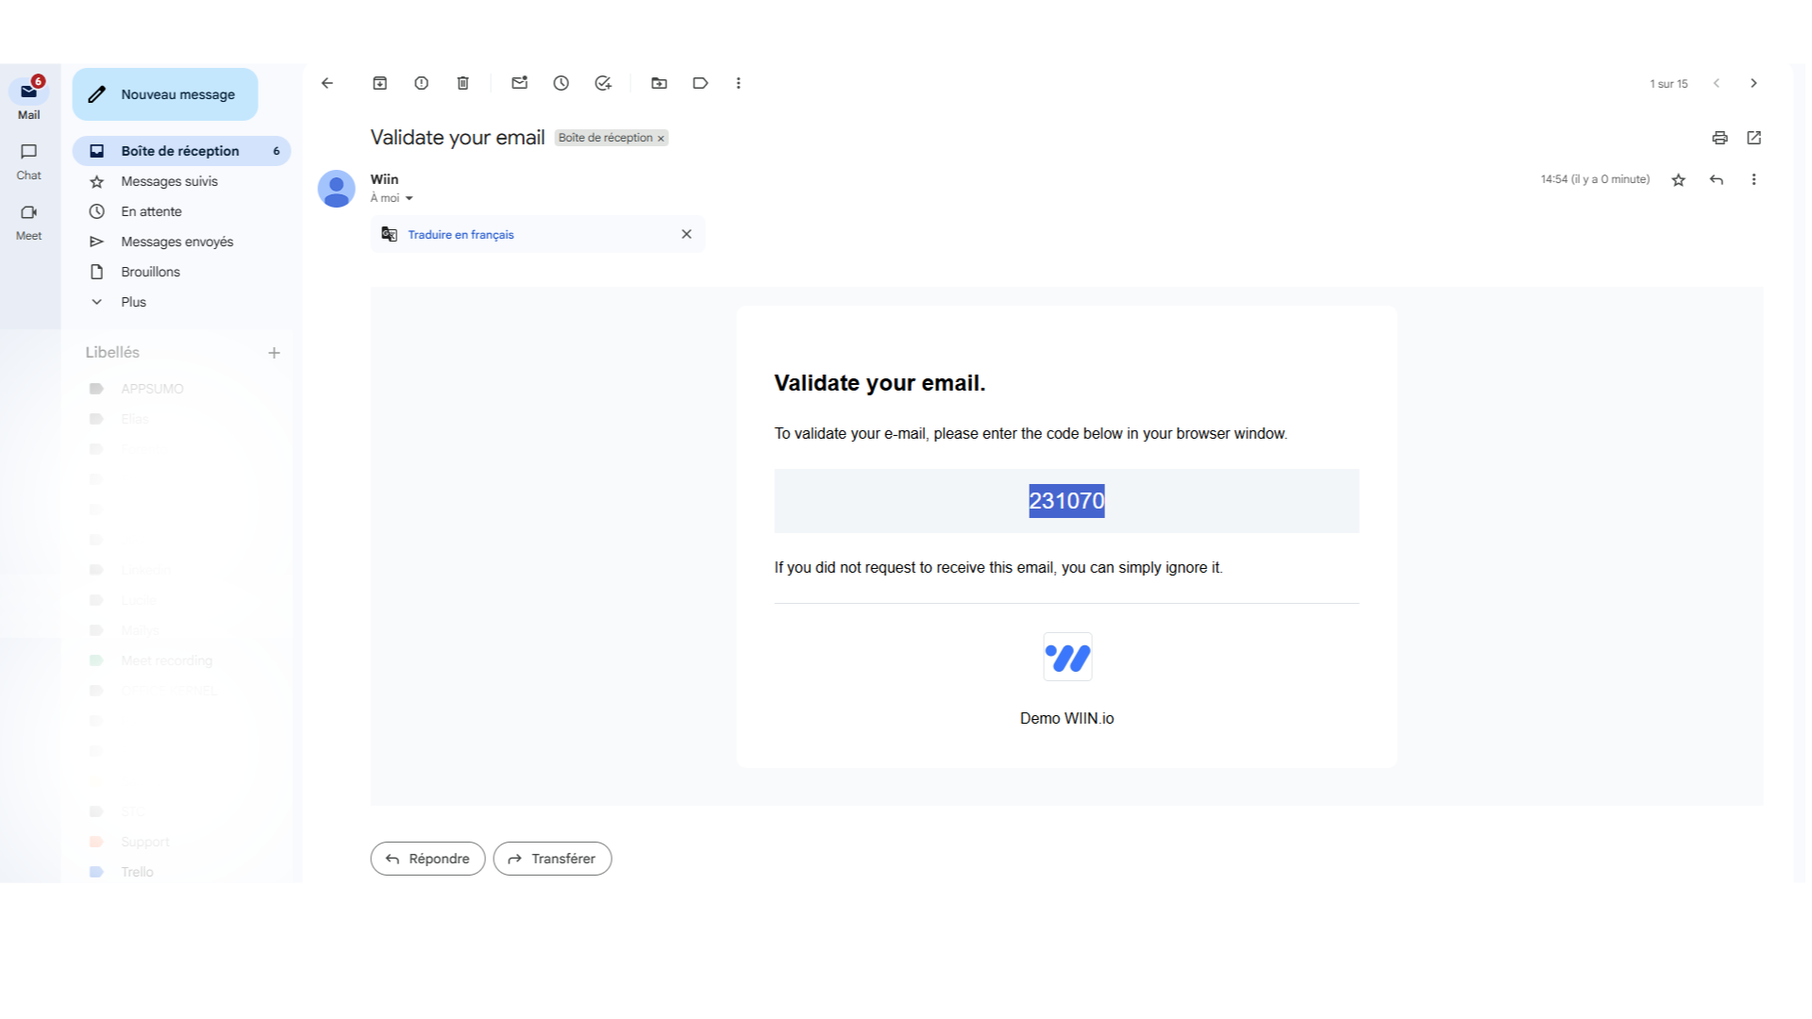This screenshot has height=1019, width=1812.
Task: Click the Répondre button
Action: point(428,859)
